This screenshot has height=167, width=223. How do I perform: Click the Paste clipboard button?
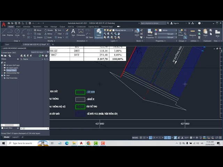(205, 32)
